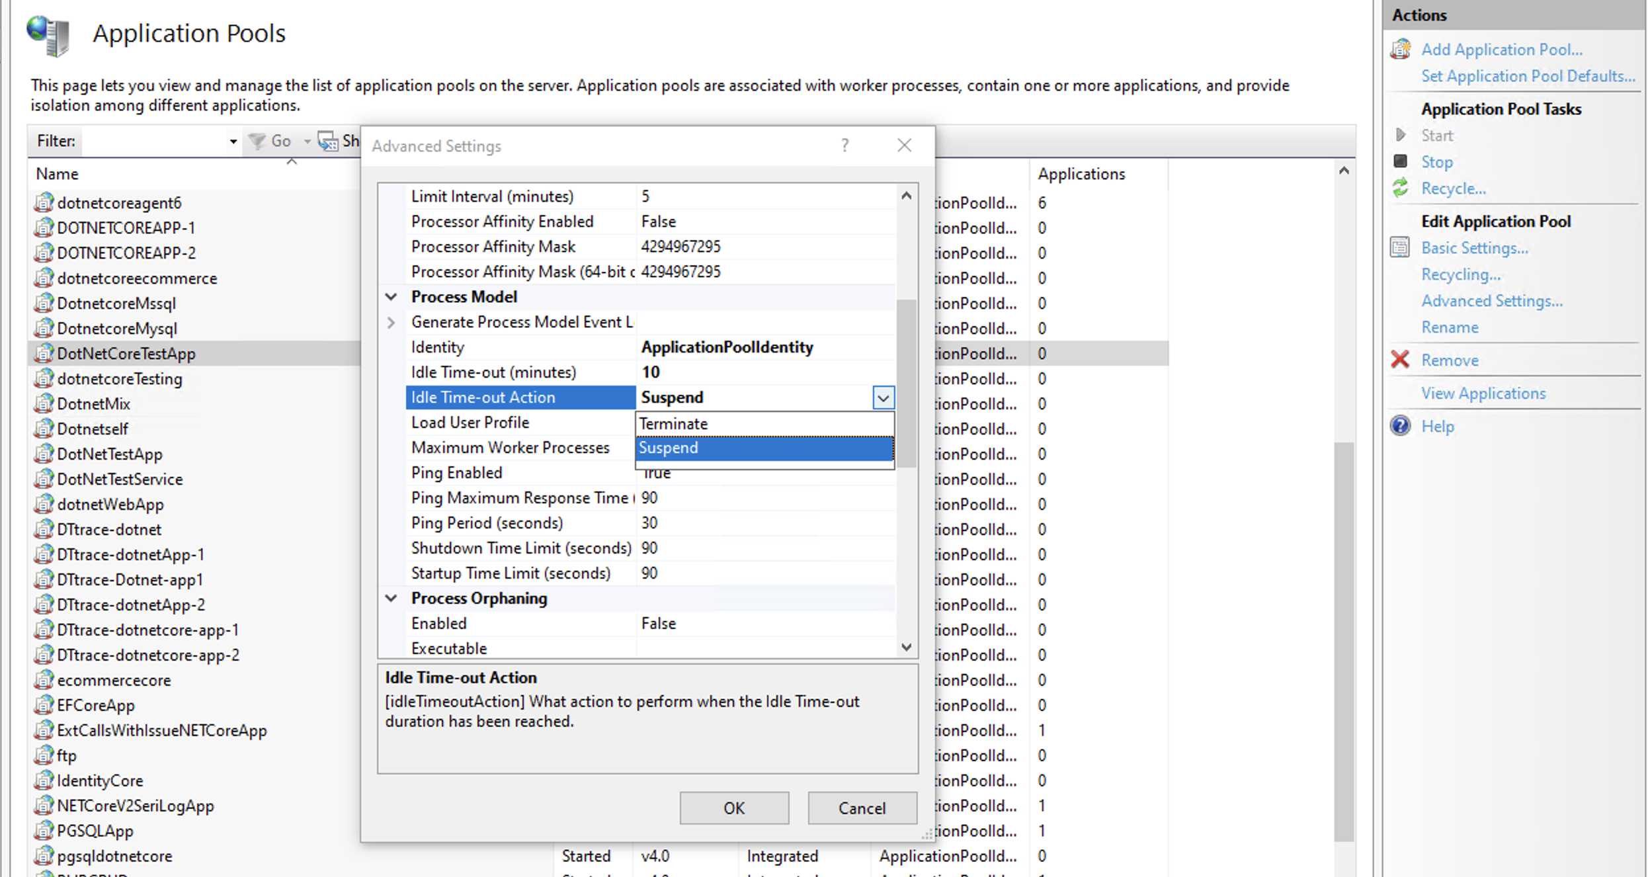Collapse the Process Orphaning section
This screenshot has height=877, width=1648.
coord(391,599)
